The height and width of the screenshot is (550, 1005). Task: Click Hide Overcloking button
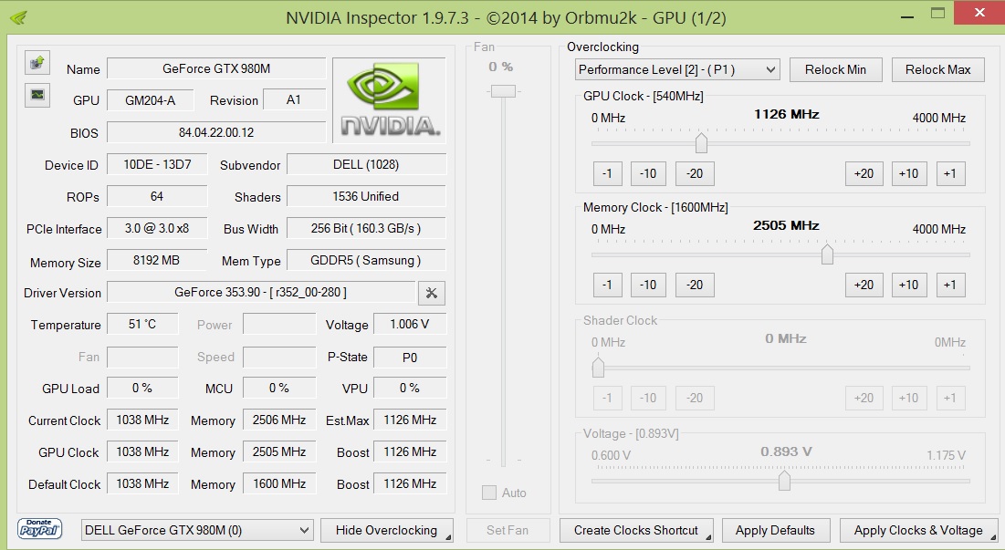point(386,530)
